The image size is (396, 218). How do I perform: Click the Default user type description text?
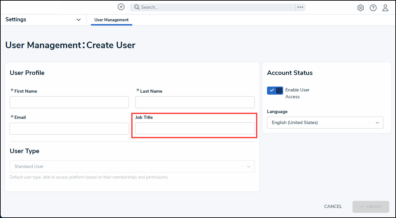89,177
